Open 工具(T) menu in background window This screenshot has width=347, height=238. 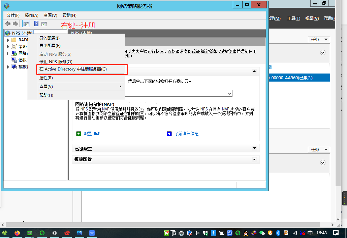point(293,18)
